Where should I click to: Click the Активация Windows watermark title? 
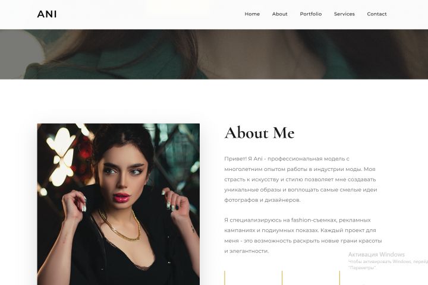pos(376,255)
